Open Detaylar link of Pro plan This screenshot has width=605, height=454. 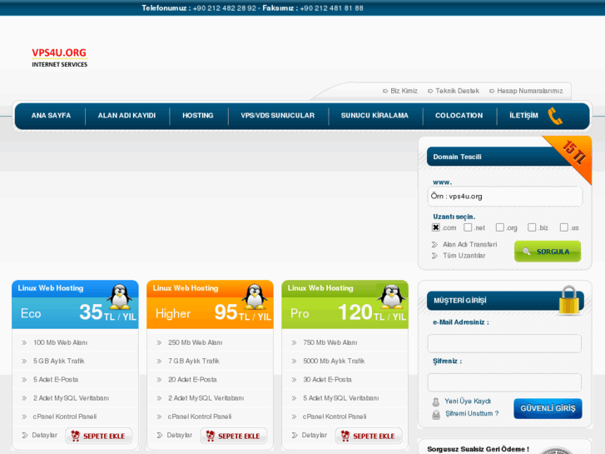click(315, 436)
